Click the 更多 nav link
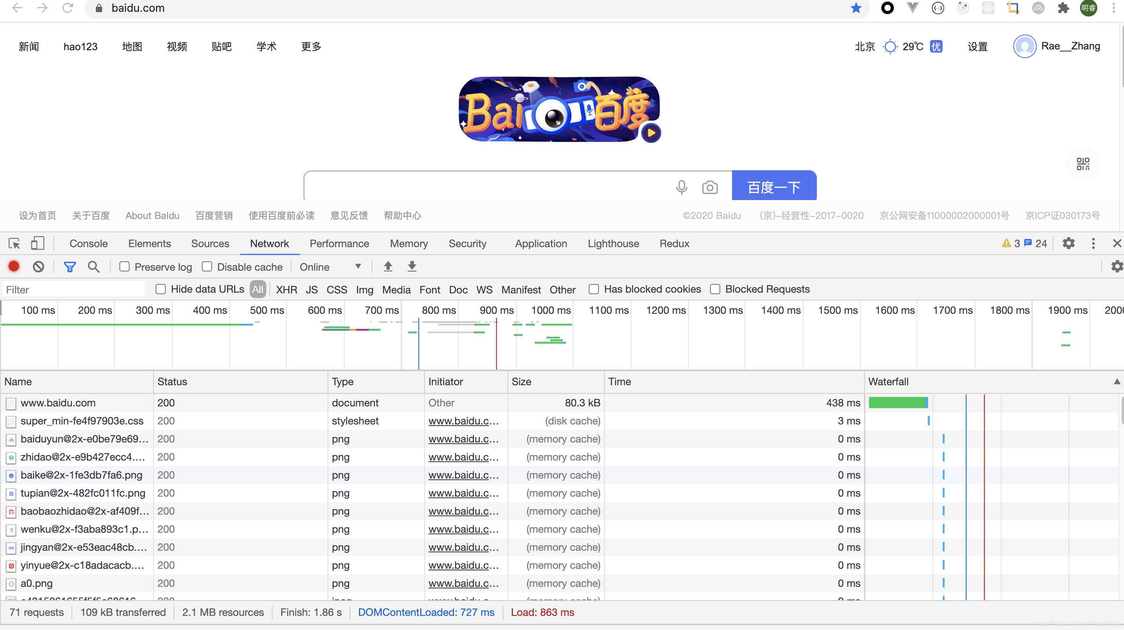Image resolution: width=1124 pixels, height=630 pixels. 311,47
